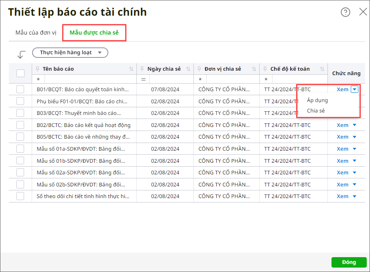This screenshot has width=370, height=272.
Task: Focus the Ngày chia sẻ filter field
Action: (171, 79)
